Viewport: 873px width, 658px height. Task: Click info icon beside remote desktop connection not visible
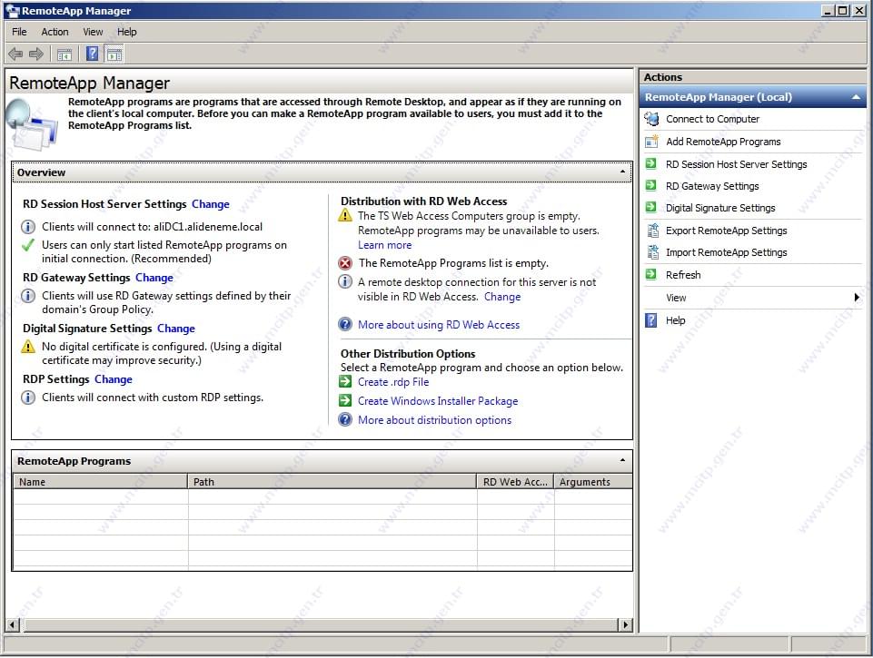(346, 282)
